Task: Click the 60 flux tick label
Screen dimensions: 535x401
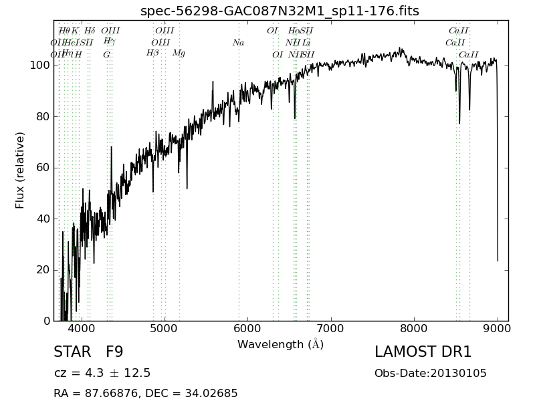Action: click(x=43, y=168)
